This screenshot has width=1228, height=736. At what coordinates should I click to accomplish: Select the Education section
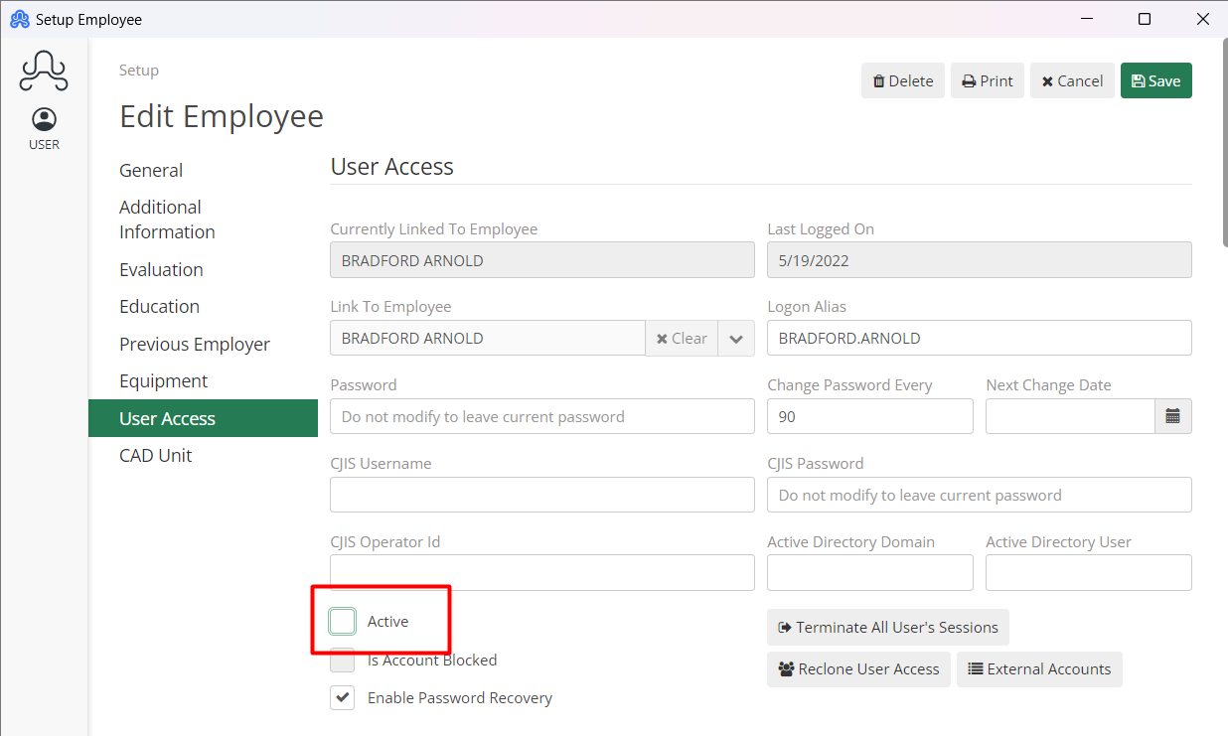pos(159,306)
